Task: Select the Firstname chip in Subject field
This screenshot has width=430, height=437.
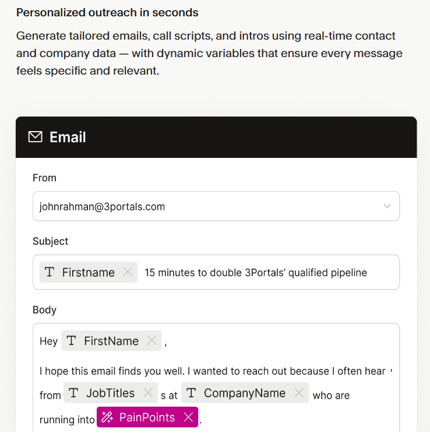Action: click(x=89, y=272)
